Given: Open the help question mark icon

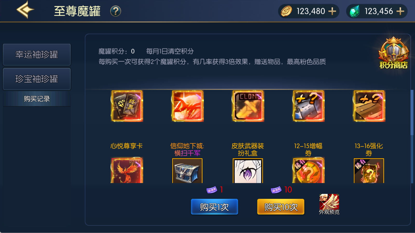Looking at the screenshot, I should point(116,11).
